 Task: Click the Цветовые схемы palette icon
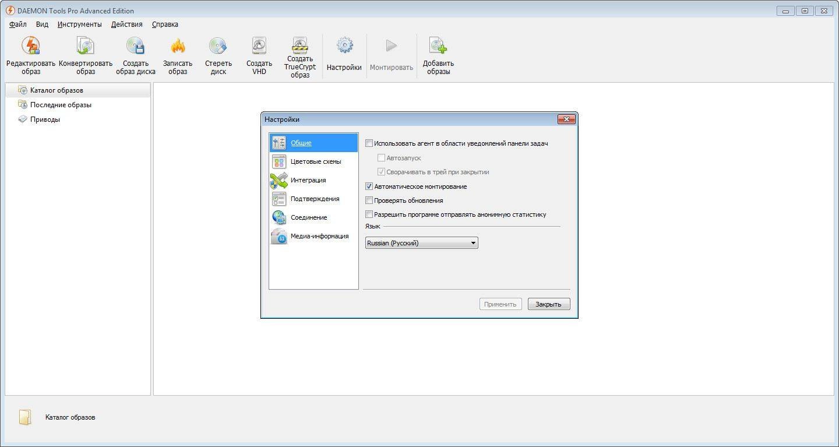tap(279, 161)
